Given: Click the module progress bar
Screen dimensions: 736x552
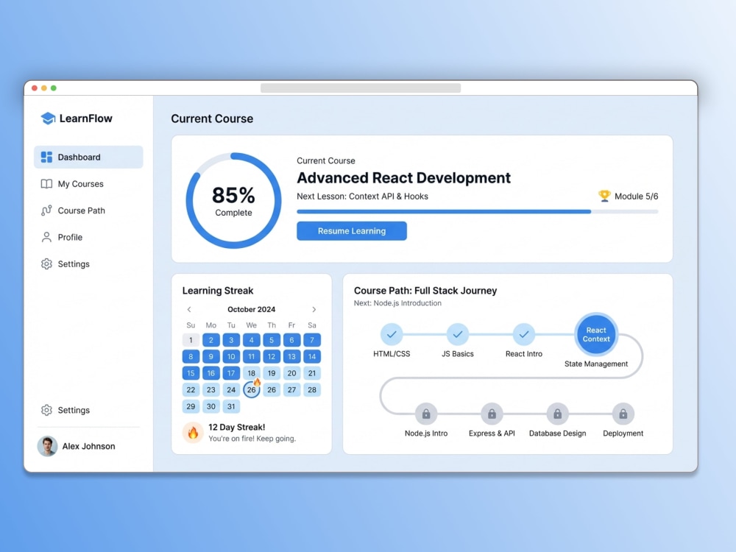Looking at the screenshot, I should click(x=478, y=212).
